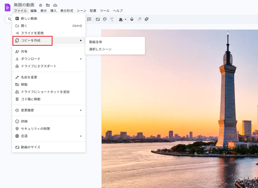The height and width of the screenshot is (188, 258).
Task: Change the scene background using the frame icon
Action: pos(98,19)
